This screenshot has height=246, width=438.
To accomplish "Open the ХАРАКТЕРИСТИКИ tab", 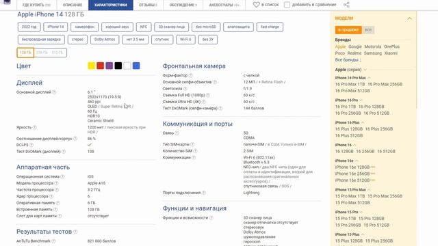I will (x=111, y=5).
